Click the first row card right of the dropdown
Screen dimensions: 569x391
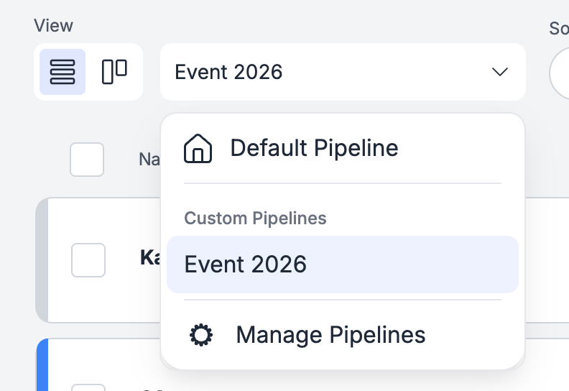point(547,260)
